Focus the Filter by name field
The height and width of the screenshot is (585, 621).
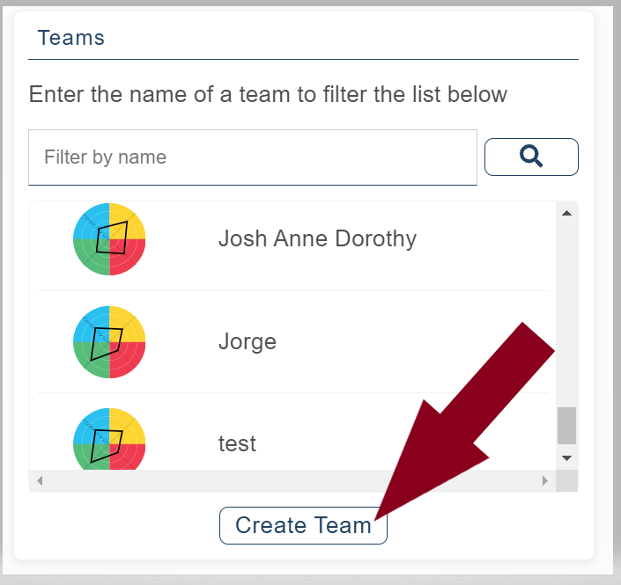[x=252, y=157]
